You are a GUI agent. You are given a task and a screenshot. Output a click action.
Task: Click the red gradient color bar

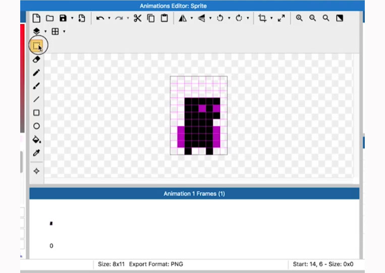click(x=22, y=79)
